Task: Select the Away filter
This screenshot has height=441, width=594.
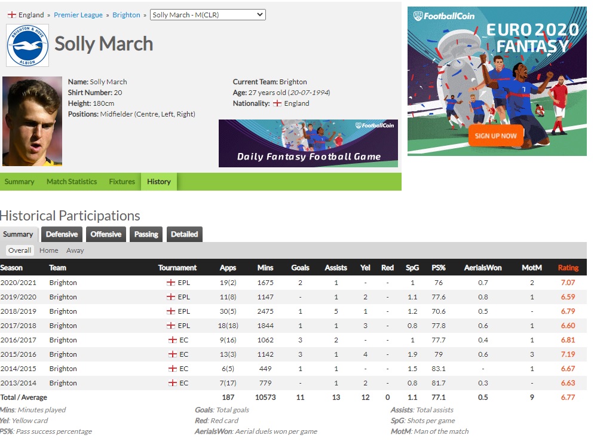Action: coord(75,250)
